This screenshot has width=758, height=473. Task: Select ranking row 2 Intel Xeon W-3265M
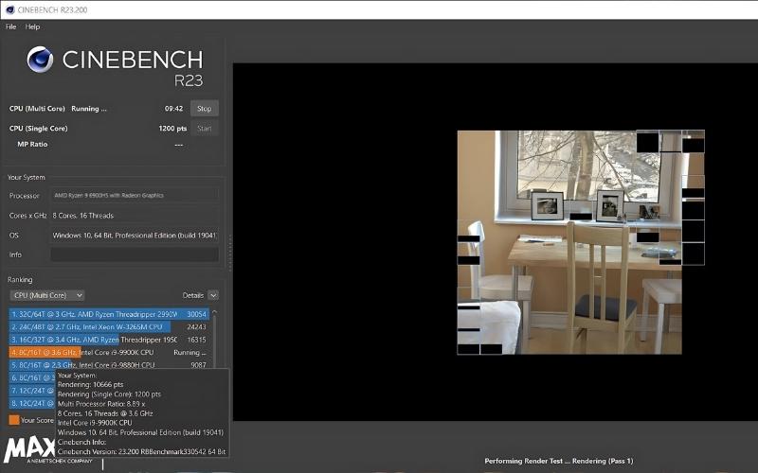tap(109, 326)
